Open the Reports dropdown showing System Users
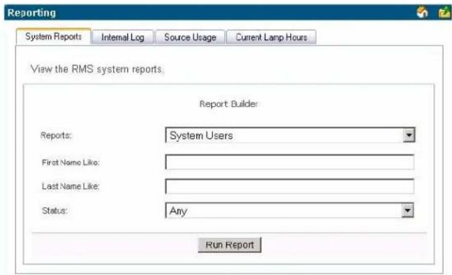Screen dimensions: 452x275 click(290, 135)
